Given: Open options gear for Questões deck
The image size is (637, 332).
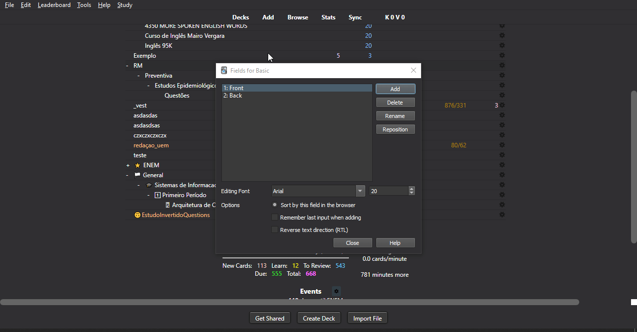Looking at the screenshot, I should (502, 96).
